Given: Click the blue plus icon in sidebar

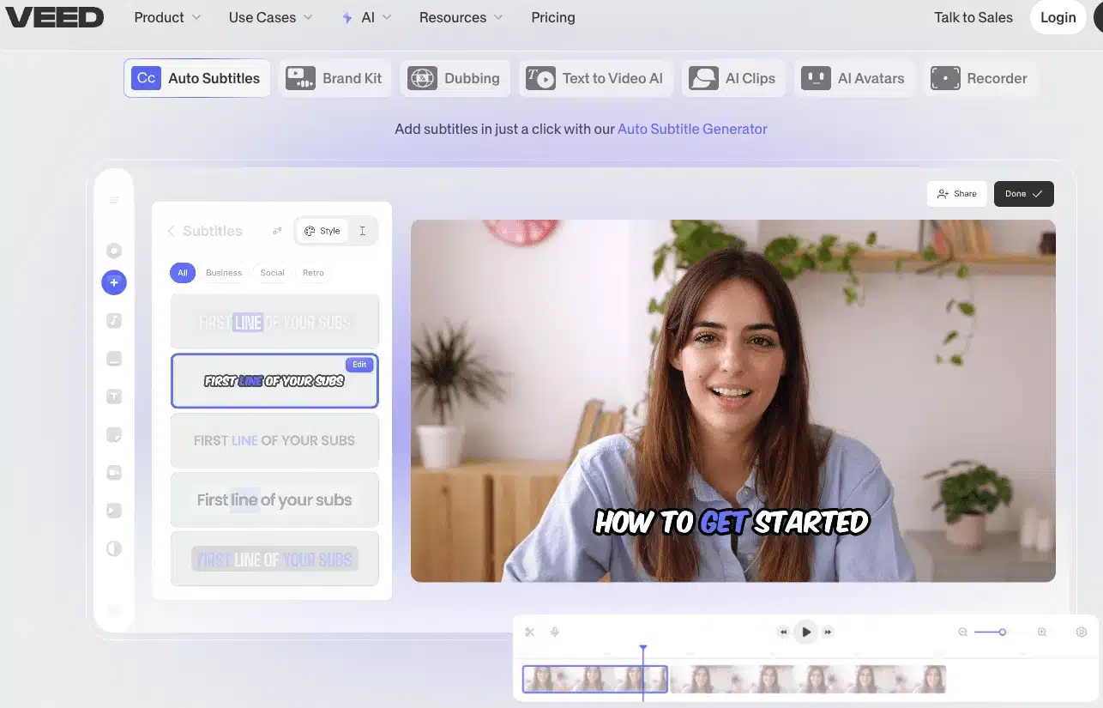Looking at the screenshot, I should (x=114, y=282).
